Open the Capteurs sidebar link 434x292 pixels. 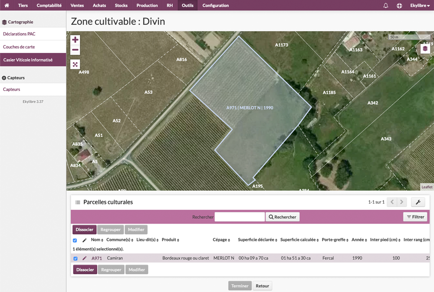33,90
